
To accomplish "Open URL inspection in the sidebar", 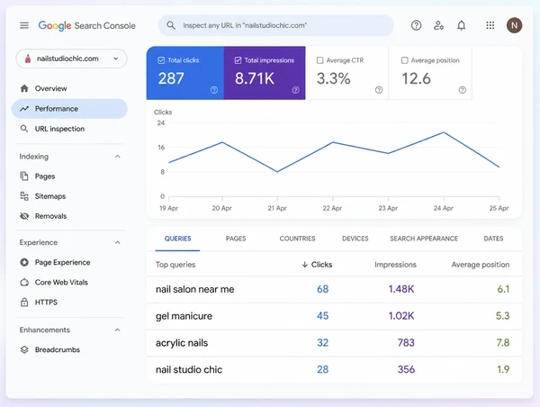I will point(69,129).
